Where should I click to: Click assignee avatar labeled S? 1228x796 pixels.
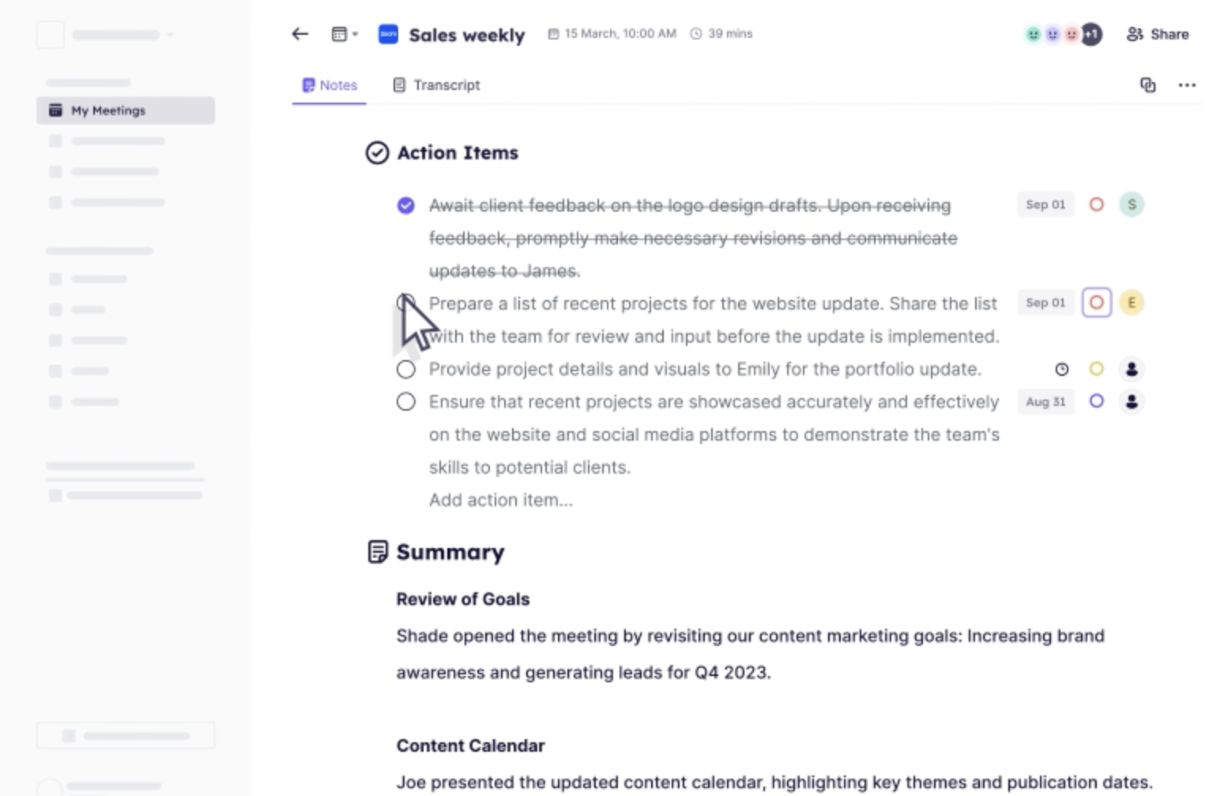coord(1132,205)
